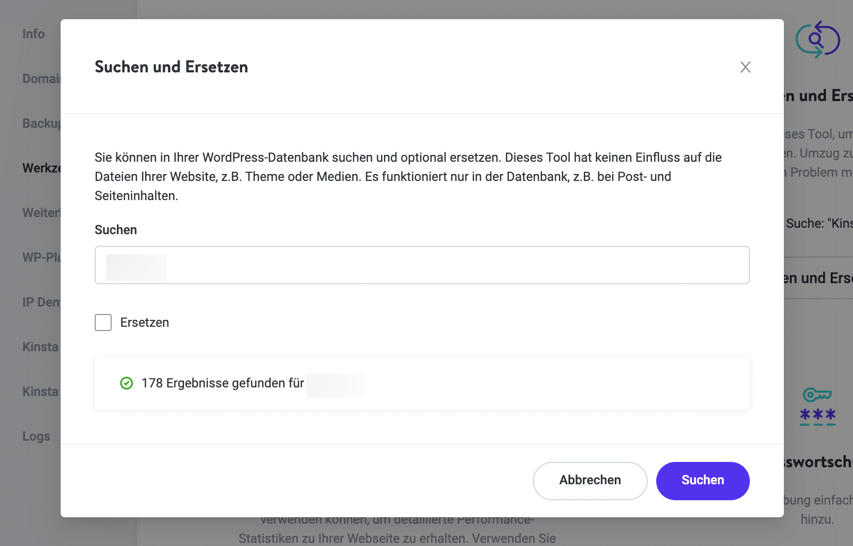The image size is (853, 546).
Task: Select Werkzeuge in the sidebar
Action: [x=44, y=168]
